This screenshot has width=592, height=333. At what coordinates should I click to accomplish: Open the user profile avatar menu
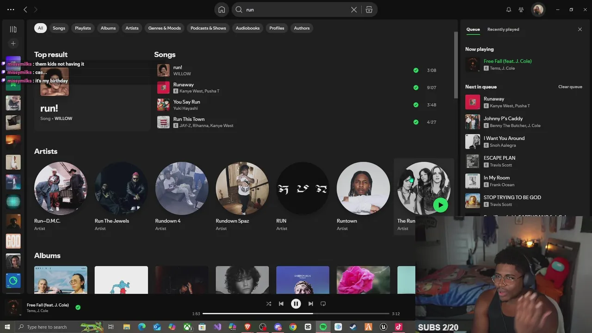coord(538,10)
